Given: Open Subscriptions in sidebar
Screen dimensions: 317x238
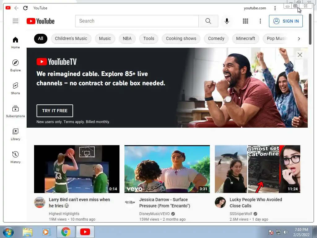Looking at the screenshot, I should [15, 112].
